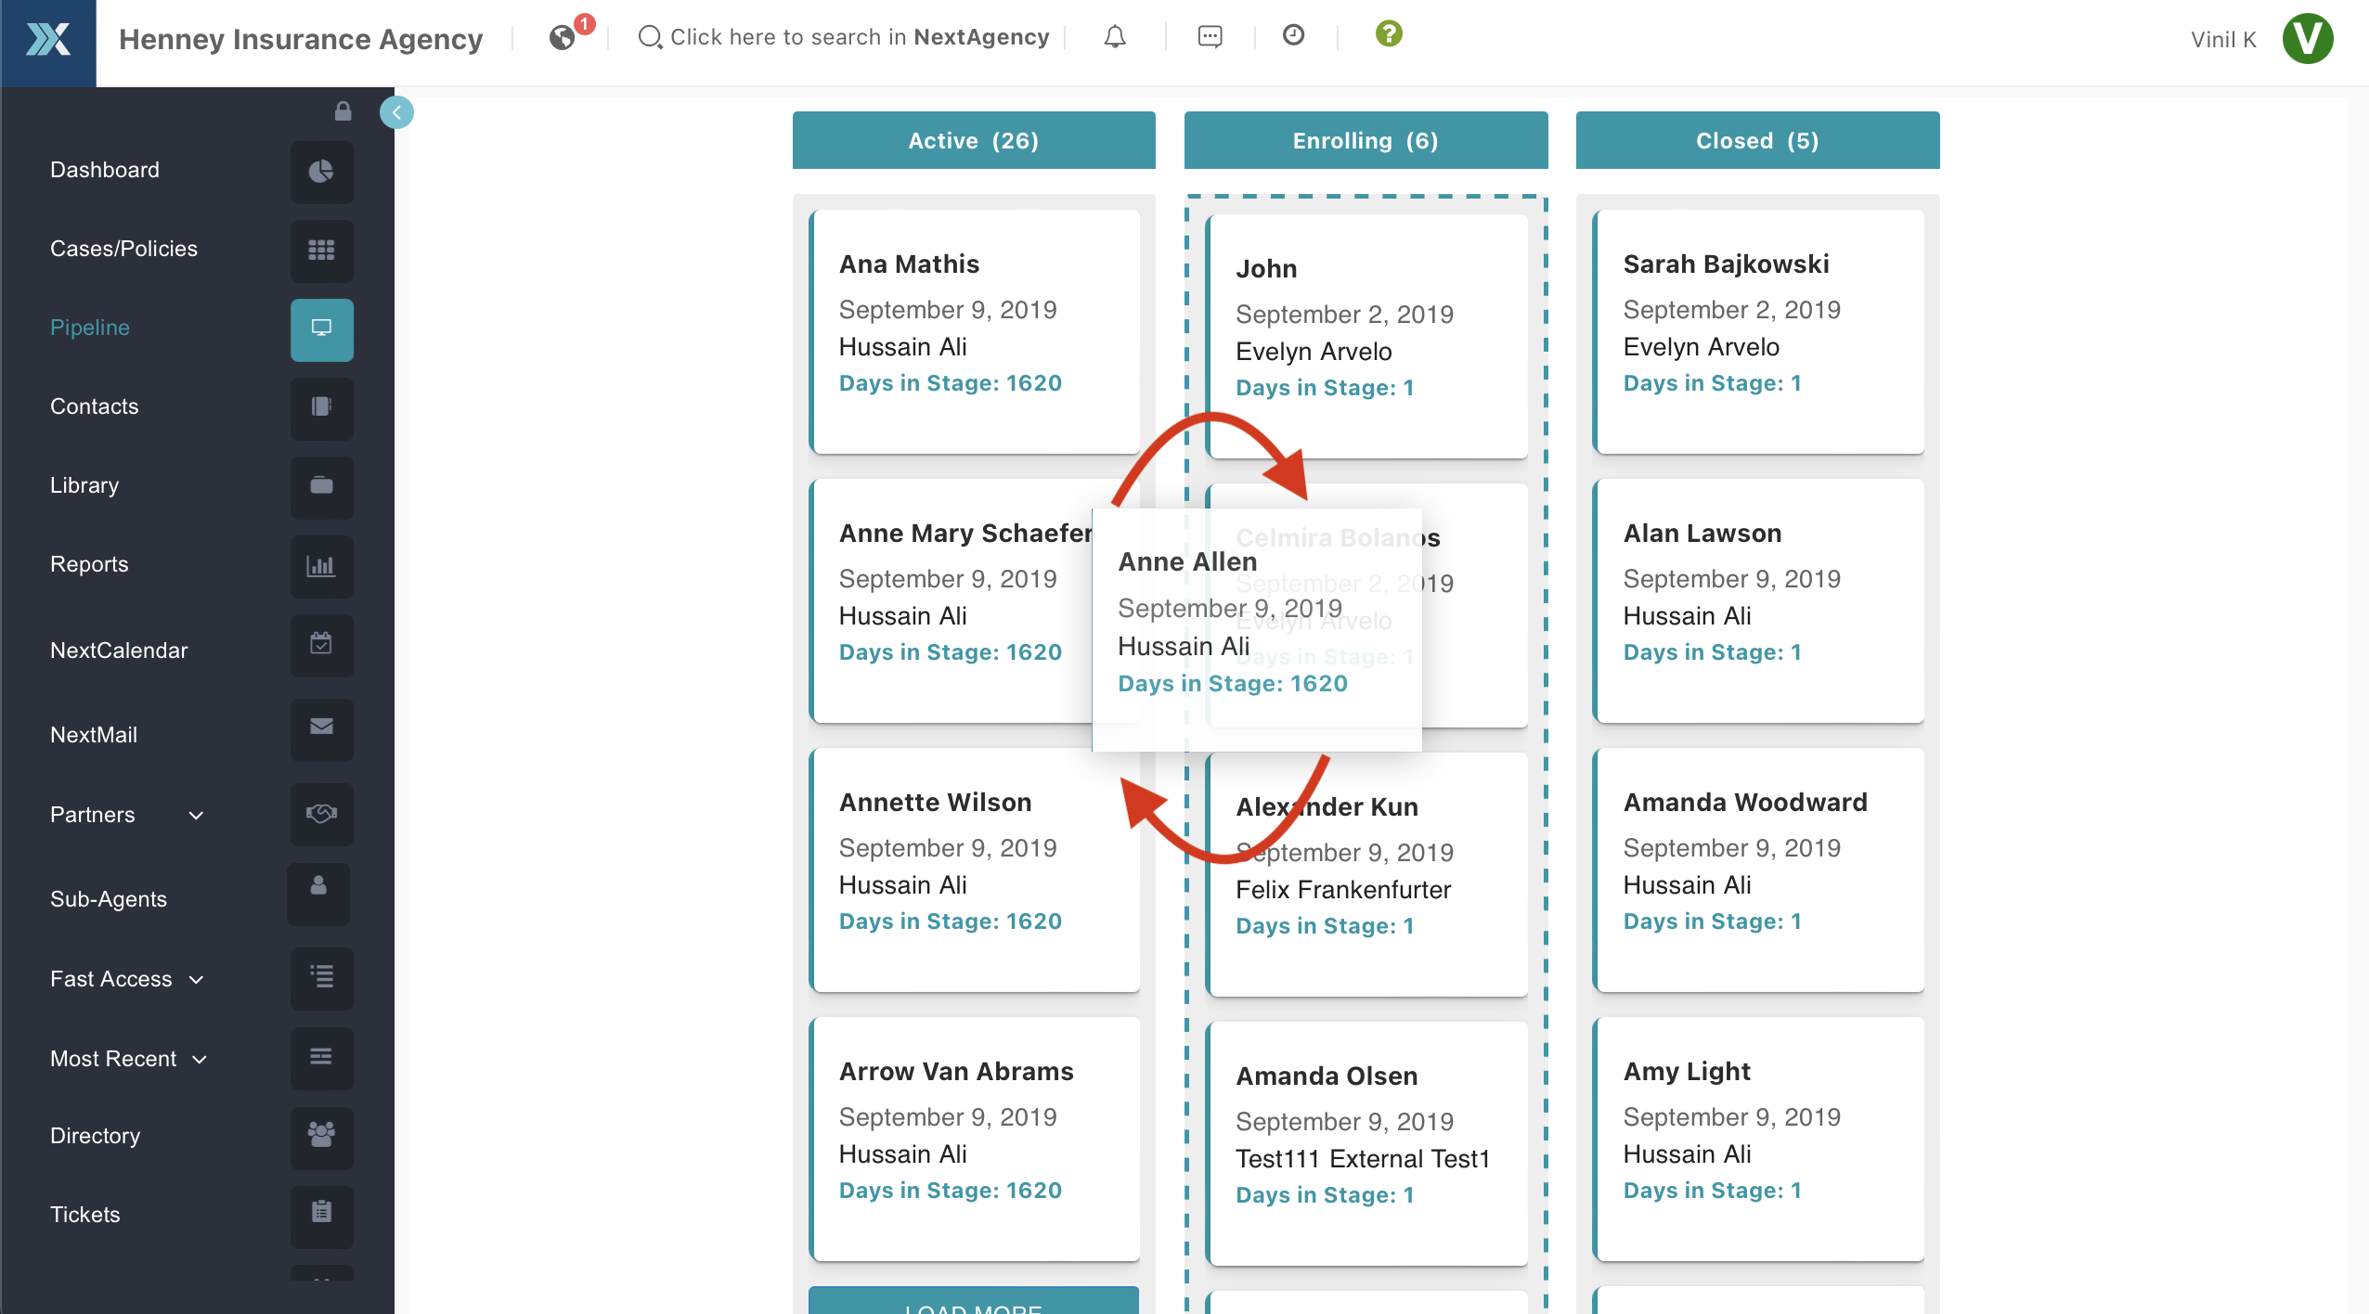Open the Amanda Woodward card
Screen dimensions: 2369x1314
pos(1758,870)
